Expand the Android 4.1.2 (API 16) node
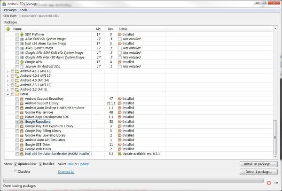Screen dimensions: 282x191 coord(8,71)
